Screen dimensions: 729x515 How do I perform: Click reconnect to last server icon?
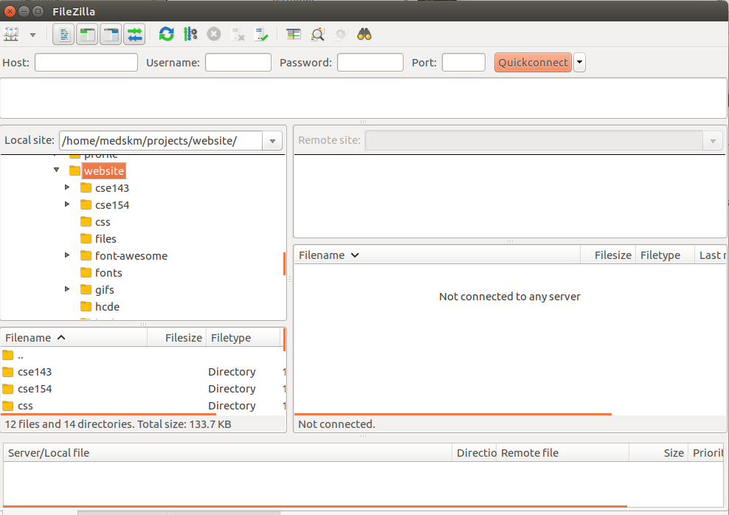[261, 34]
